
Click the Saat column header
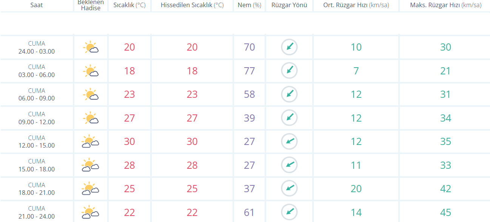37,5
